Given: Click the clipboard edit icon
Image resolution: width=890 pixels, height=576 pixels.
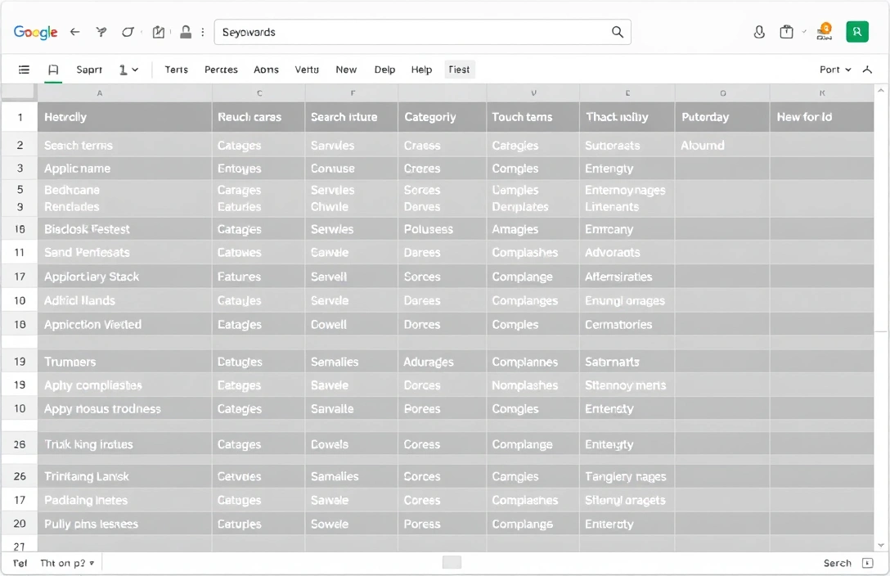Looking at the screenshot, I should pyautogui.click(x=159, y=33).
